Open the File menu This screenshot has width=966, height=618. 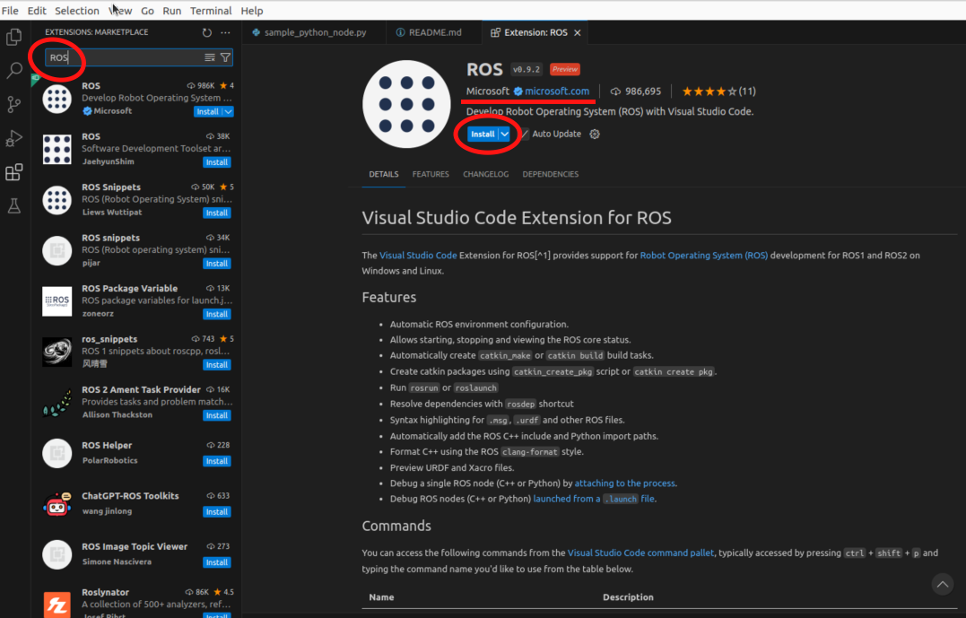pos(10,11)
